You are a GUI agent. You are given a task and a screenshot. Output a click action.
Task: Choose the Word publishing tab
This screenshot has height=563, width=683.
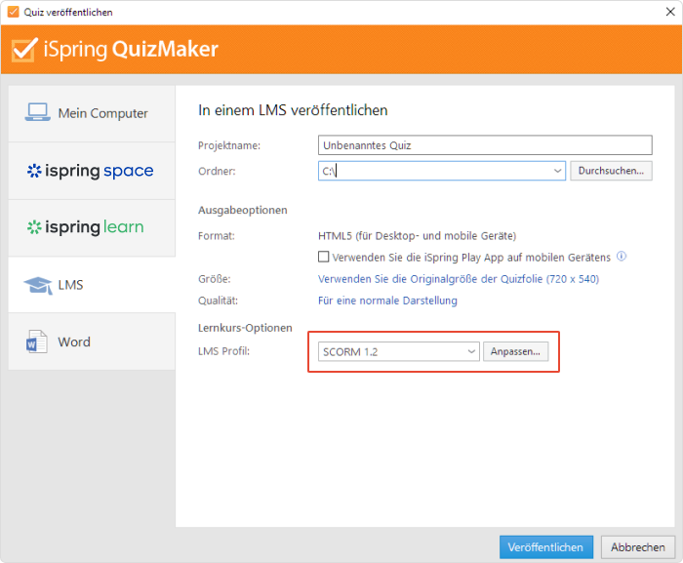[92, 342]
